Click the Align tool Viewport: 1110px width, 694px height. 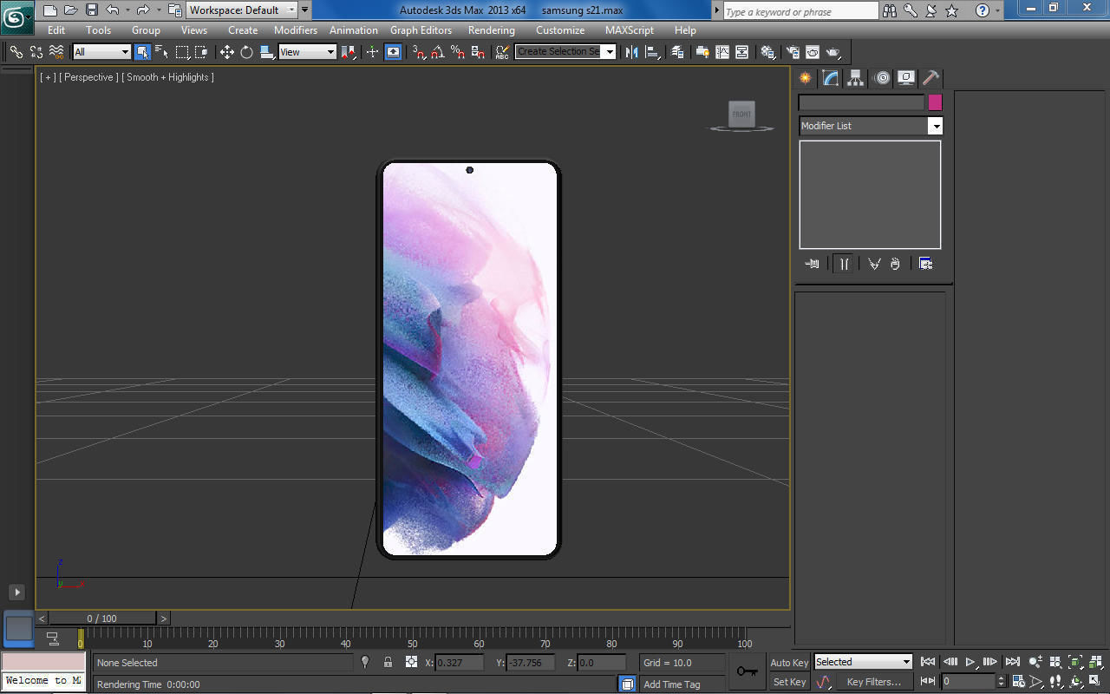(x=652, y=52)
